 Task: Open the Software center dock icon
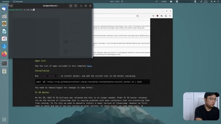click(4, 39)
